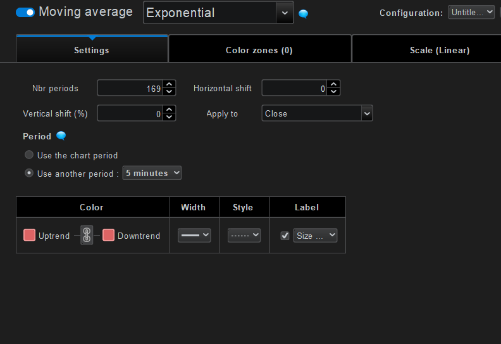Switch to the Color zones tab
Viewport: 501px width, 344px height.
click(259, 50)
